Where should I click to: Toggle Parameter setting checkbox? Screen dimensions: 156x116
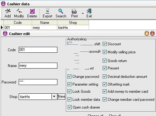coord(69,84)
